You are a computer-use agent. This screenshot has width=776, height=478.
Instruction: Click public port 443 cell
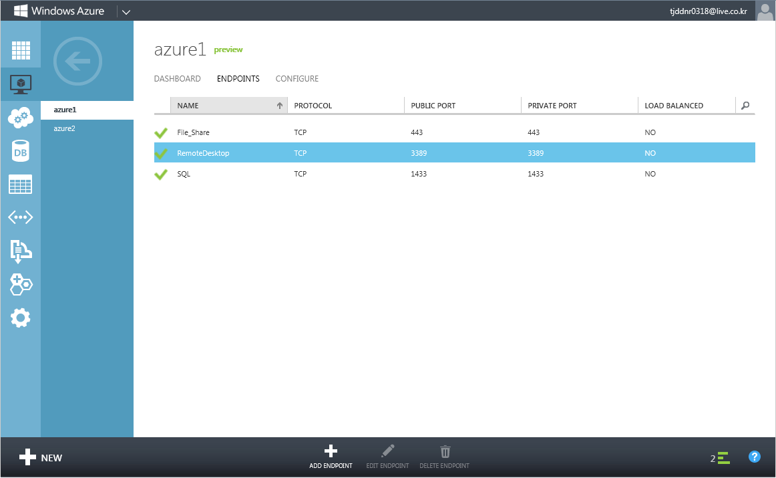[417, 132]
